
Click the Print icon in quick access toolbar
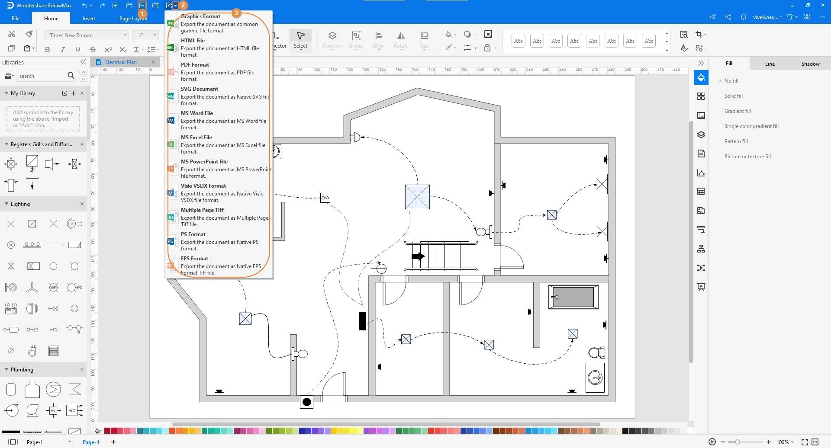(x=156, y=5)
